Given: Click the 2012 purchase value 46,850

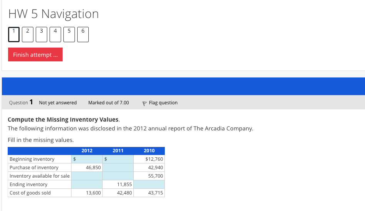Looking at the screenshot, I should (x=94, y=168).
